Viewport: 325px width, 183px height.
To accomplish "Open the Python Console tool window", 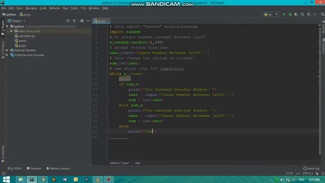I will click(58, 168).
